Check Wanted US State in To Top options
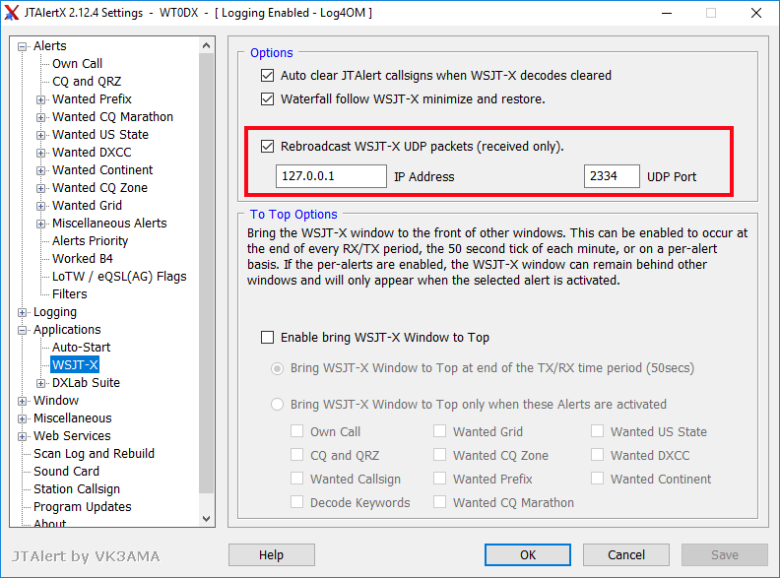This screenshot has width=780, height=578. [x=598, y=430]
